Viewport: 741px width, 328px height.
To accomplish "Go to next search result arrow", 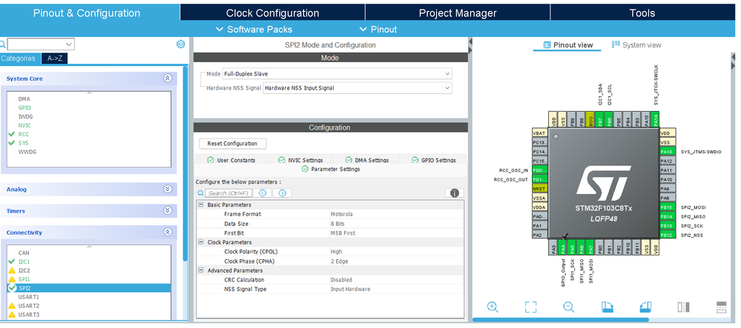I will click(282, 193).
